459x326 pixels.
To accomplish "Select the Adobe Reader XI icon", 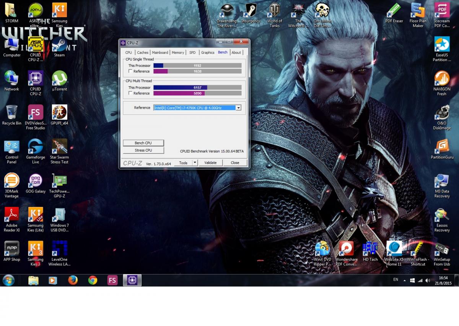I will [x=12, y=219].
